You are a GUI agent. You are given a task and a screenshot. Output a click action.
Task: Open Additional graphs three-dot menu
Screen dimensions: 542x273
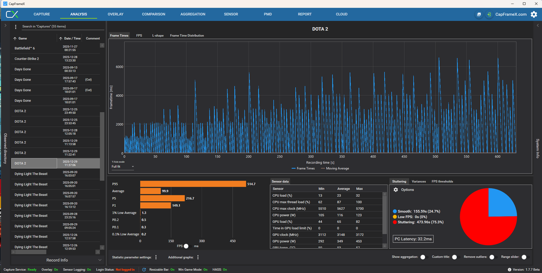[x=198, y=257]
